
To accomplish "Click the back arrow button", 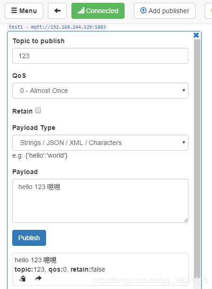I will point(57,11).
